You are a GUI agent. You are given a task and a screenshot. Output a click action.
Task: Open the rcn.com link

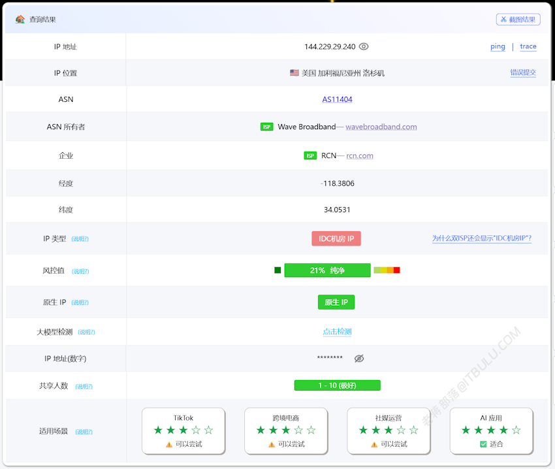pos(360,155)
